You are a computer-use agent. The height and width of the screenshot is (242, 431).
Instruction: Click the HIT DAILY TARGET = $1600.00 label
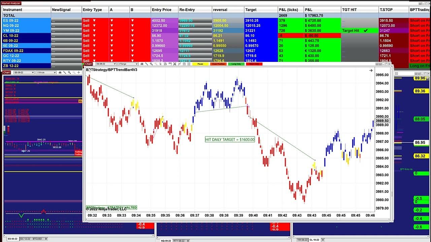coord(230,139)
